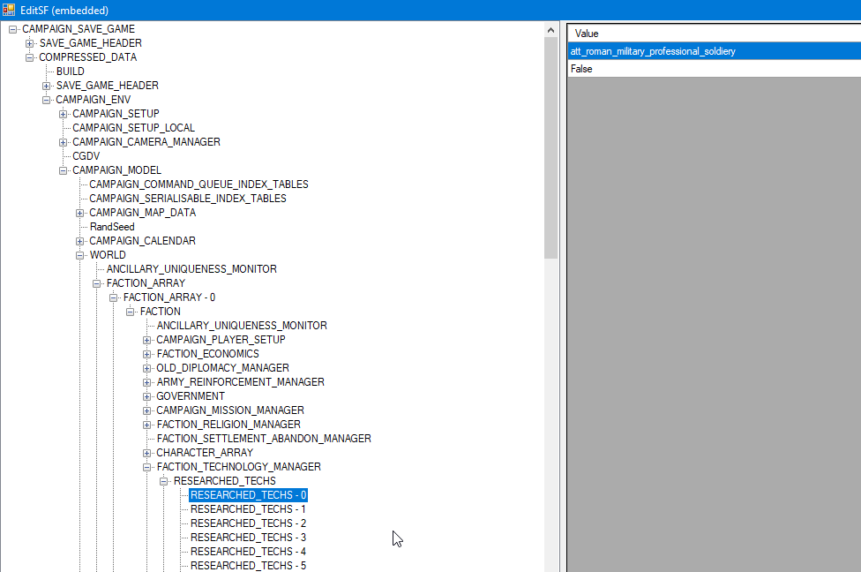861x572 pixels.
Task: Click the EditSF application icon in title bar
Action: (9, 10)
